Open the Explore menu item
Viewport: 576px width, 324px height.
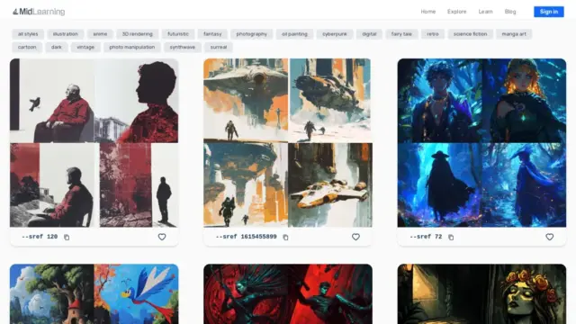click(457, 12)
